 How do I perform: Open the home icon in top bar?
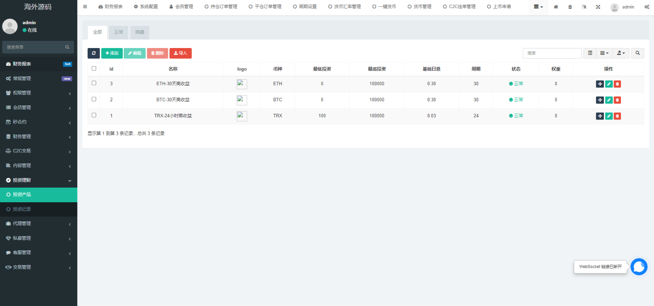pos(556,7)
